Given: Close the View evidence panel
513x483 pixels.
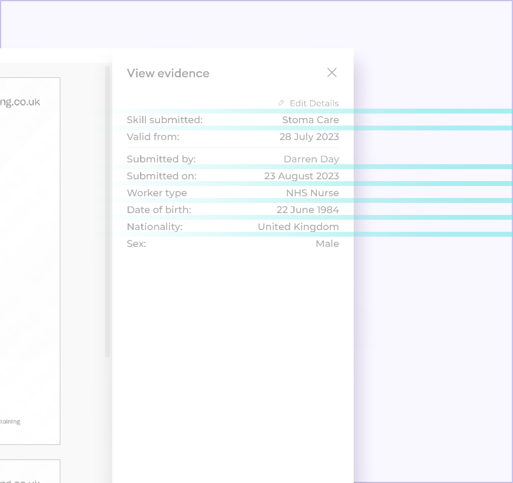Looking at the screenshot, I should click(332, 72).
